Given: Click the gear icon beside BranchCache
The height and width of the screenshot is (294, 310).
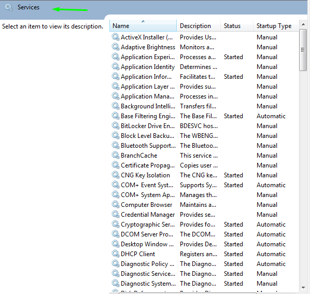Looking at the screenshot, I should pos(116,155).
